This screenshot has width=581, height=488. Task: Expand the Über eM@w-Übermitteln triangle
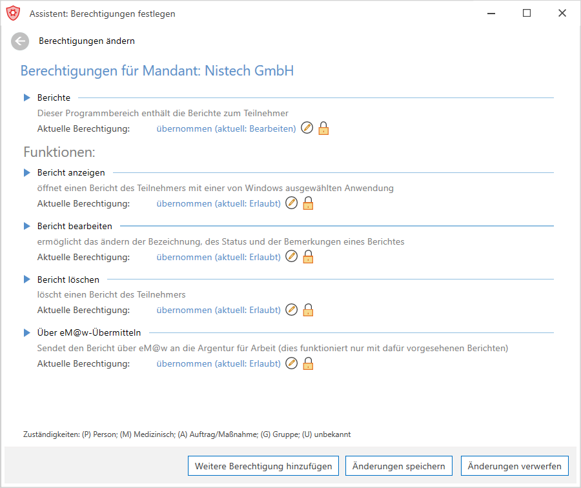point(26,332)
